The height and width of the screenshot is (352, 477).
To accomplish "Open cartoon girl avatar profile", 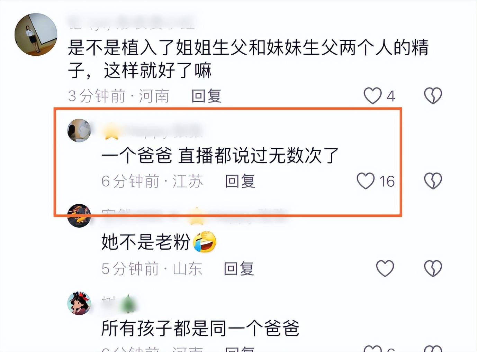I will [x=79, y=303].
